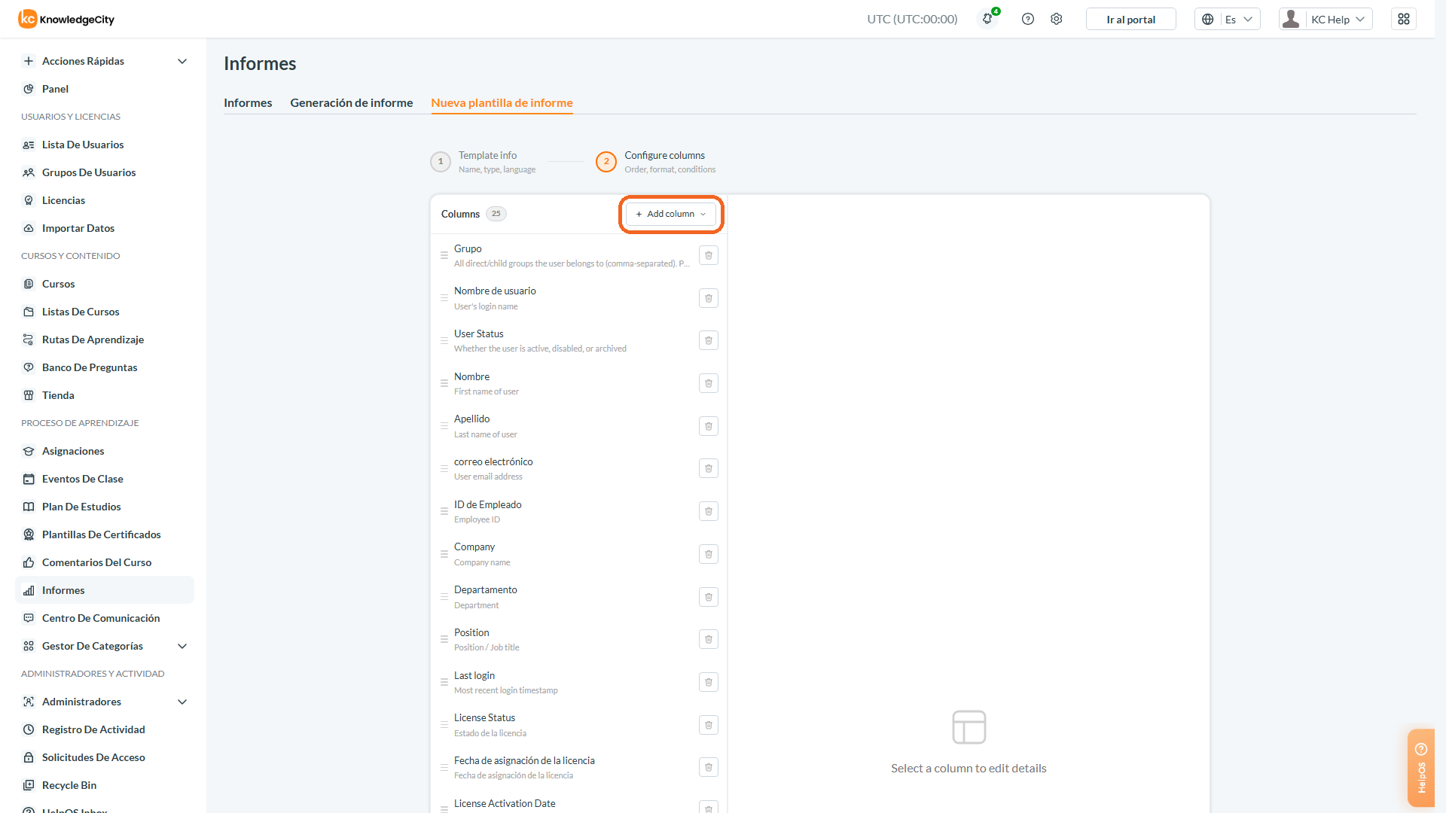Select the Configure columns step

(x=656, y=162)
